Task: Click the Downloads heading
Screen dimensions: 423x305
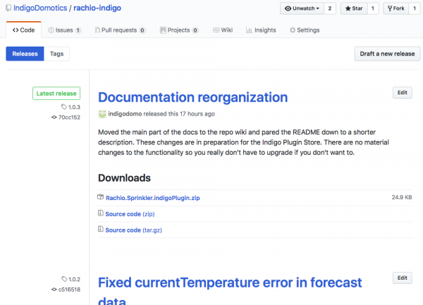Action: [124, 178]
